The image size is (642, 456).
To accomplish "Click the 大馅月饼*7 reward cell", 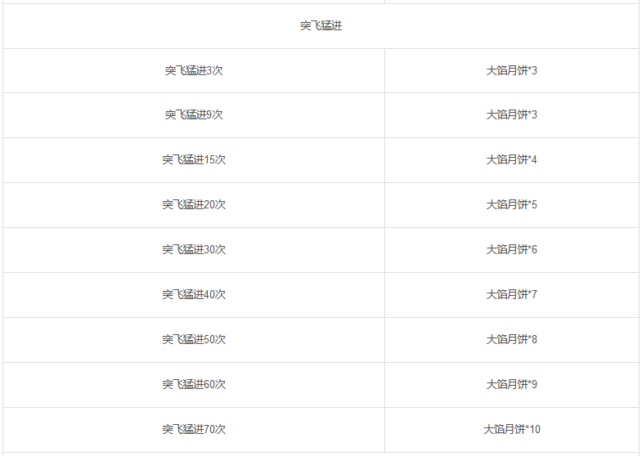I will 511,294.
